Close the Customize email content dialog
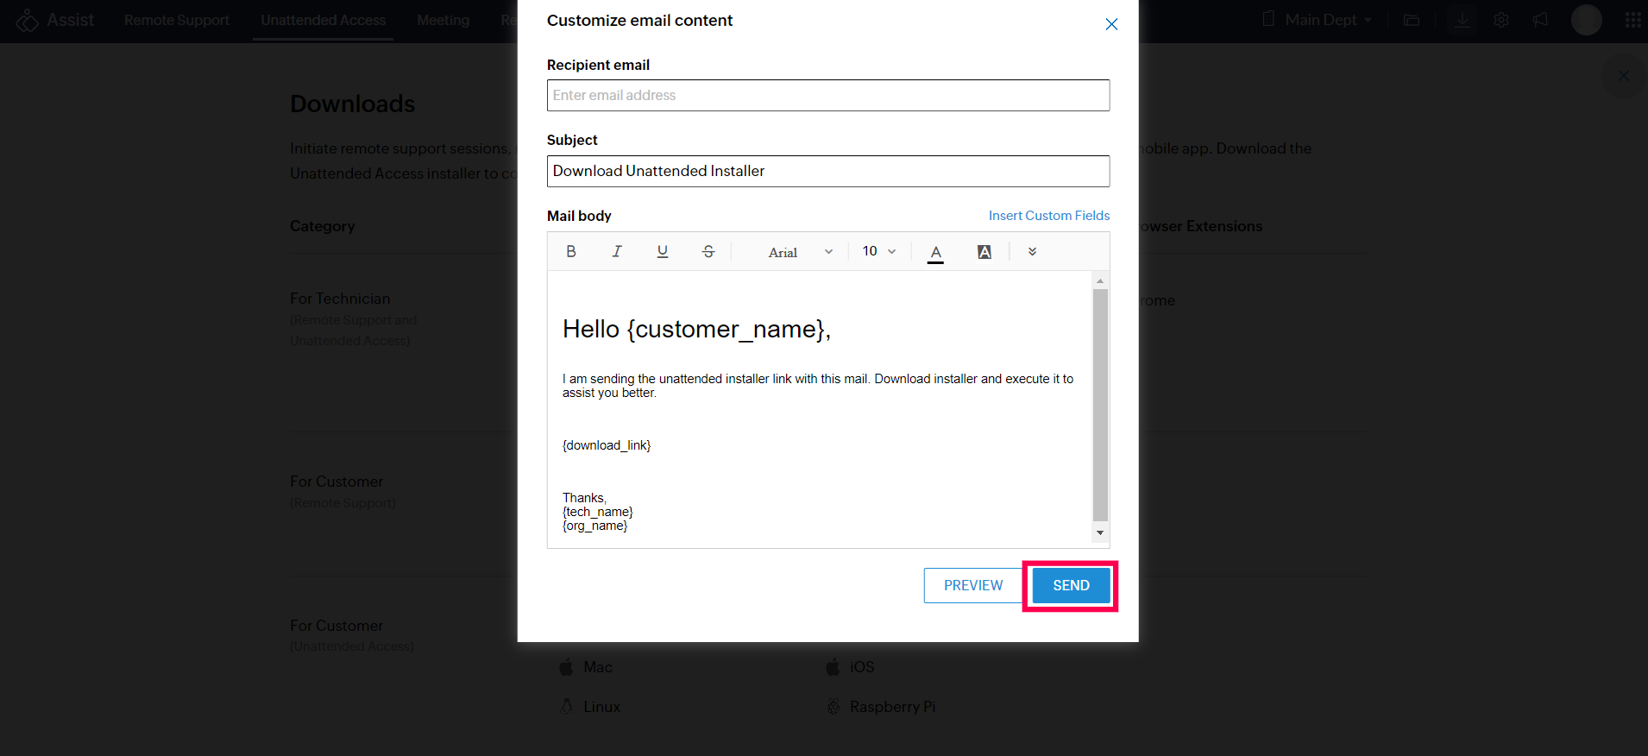This screenshot has width=1648, height=756. coord(1111,24)
